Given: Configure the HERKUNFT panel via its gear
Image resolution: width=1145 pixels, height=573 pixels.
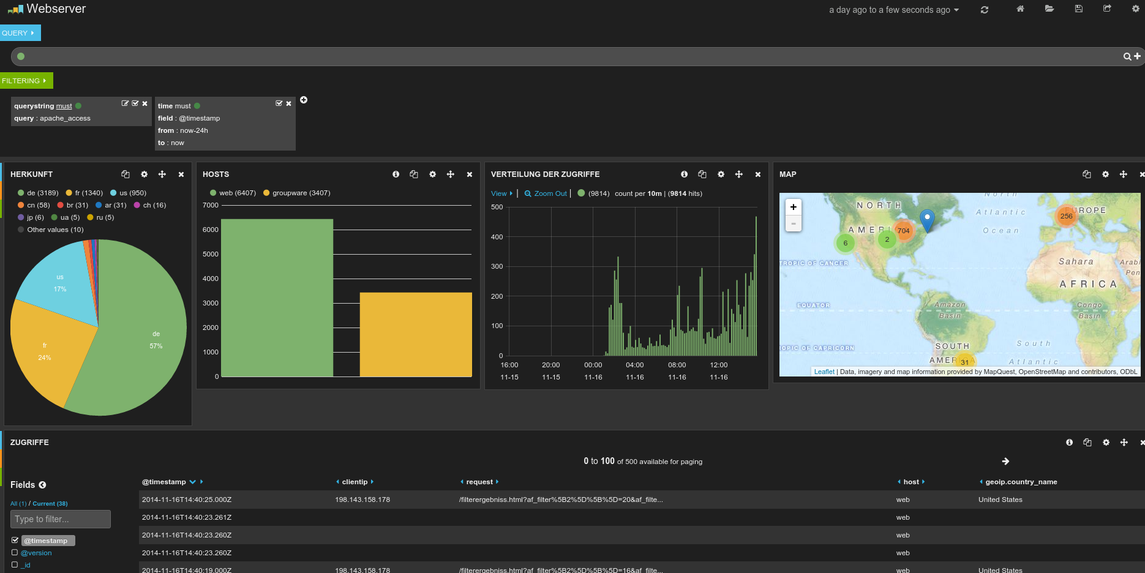Looking at the screenshot, I should 145,174.
